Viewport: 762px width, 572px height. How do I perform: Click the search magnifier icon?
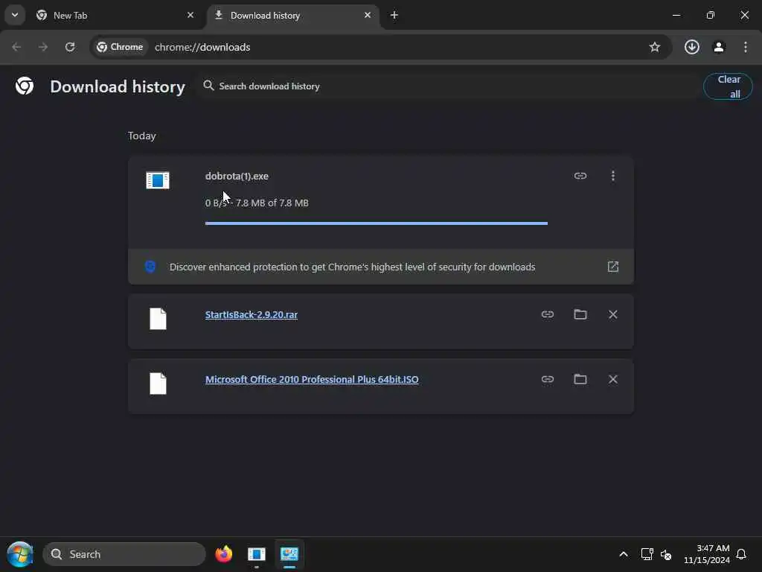pos(208,86)
